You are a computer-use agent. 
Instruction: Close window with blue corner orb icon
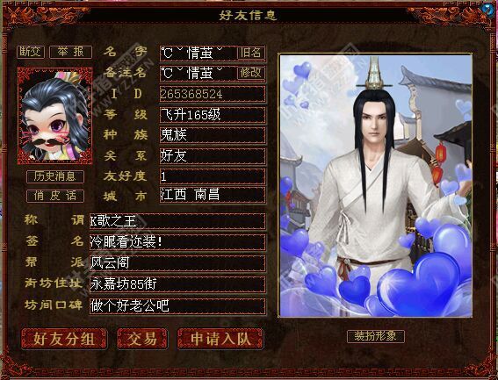pos(487,9)
